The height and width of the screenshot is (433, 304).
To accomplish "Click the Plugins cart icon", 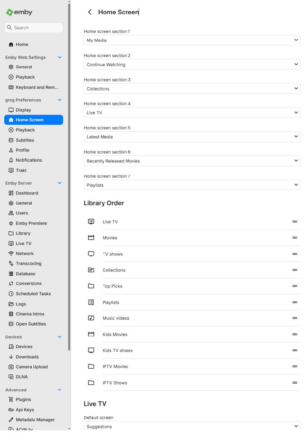I will (x=11, y=400).
